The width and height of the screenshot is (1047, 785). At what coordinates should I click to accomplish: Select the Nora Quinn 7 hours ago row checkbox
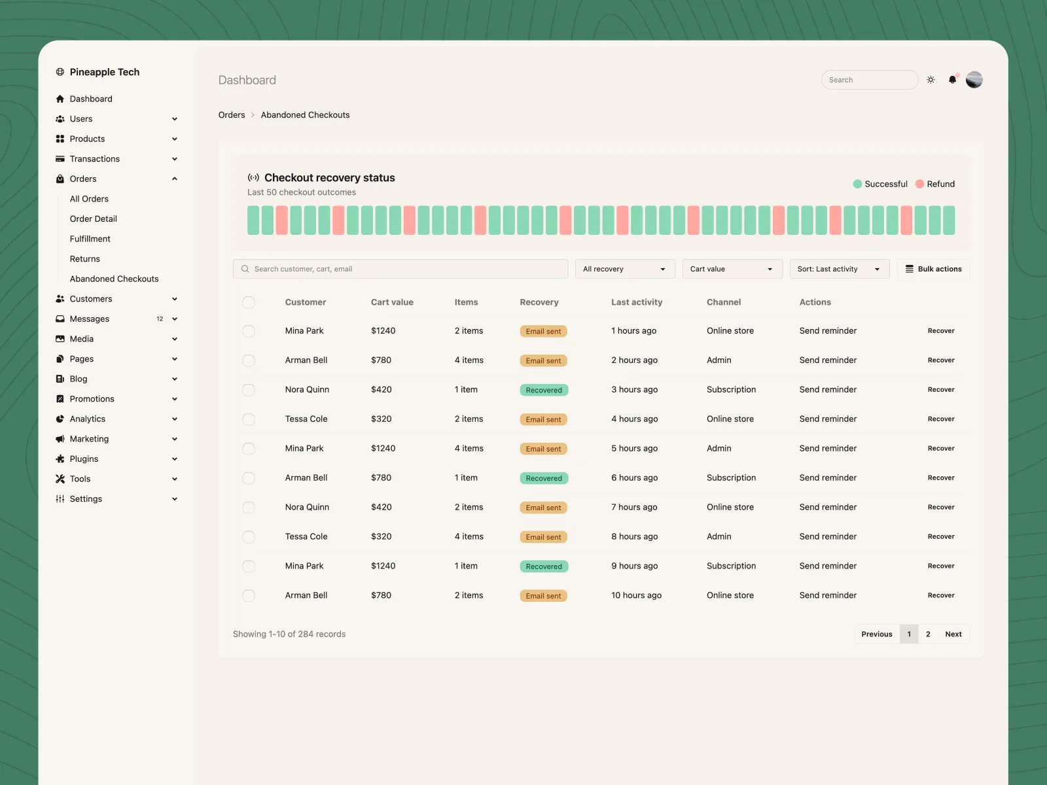(249, 508)
